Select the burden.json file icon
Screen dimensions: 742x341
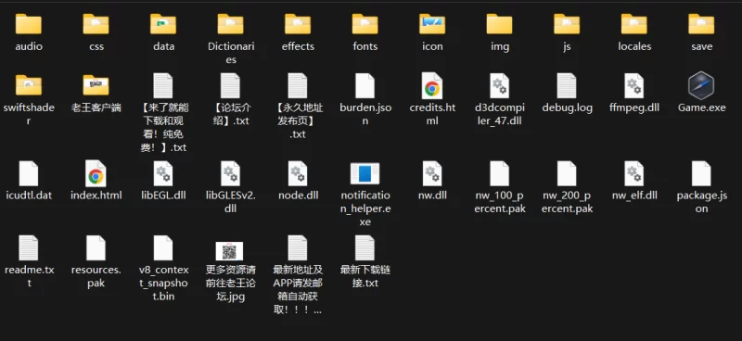pyautogui.click(x=365, y=86)
